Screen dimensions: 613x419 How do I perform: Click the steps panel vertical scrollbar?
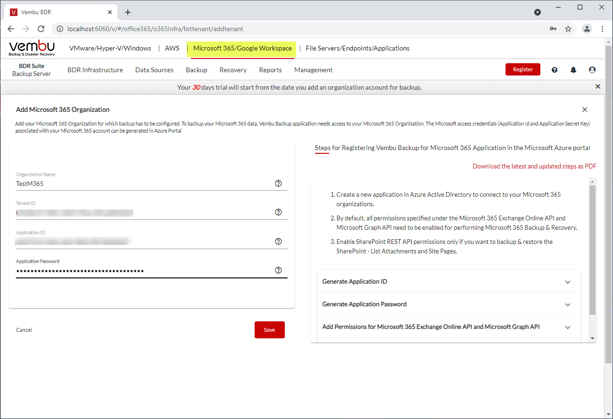592,250
